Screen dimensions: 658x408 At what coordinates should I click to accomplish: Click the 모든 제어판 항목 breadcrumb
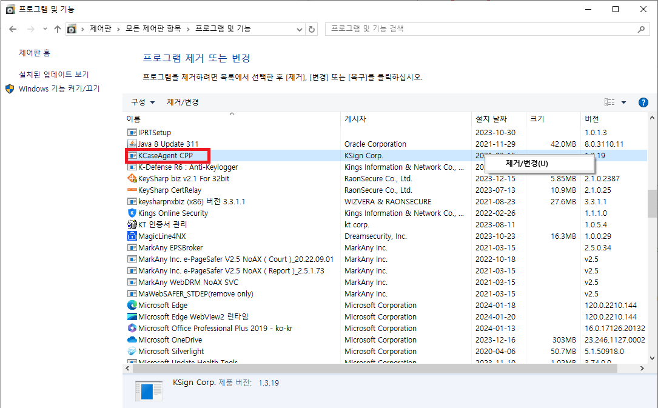[153, 29]
